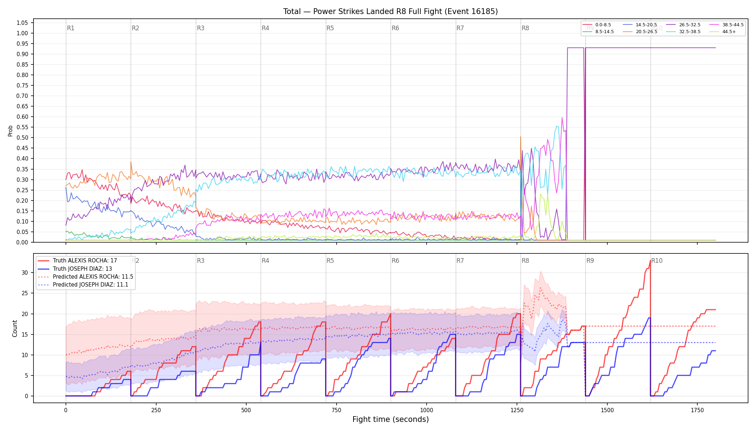The image size is (756, 432).
Task: Click the R6 round label in the count chart
Action: 395,261
